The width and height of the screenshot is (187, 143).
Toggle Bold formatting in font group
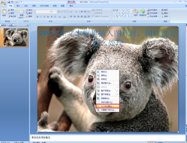pos(37,17)
